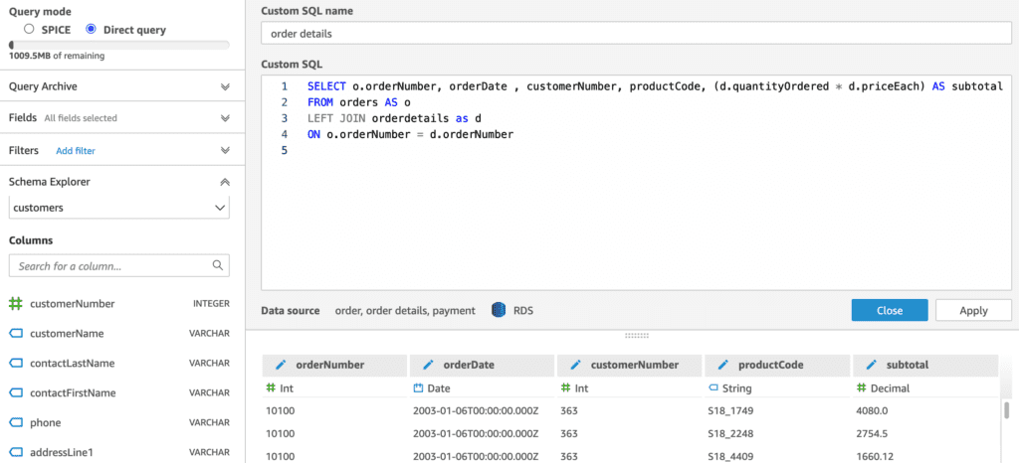Click the Fields section label
1019x463 pixels.
click(24, 118)
